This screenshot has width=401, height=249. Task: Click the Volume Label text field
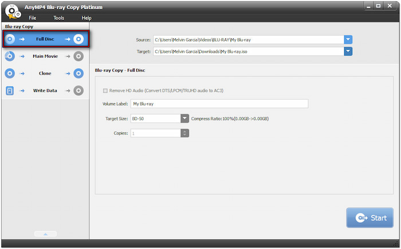tap(219, 104)
